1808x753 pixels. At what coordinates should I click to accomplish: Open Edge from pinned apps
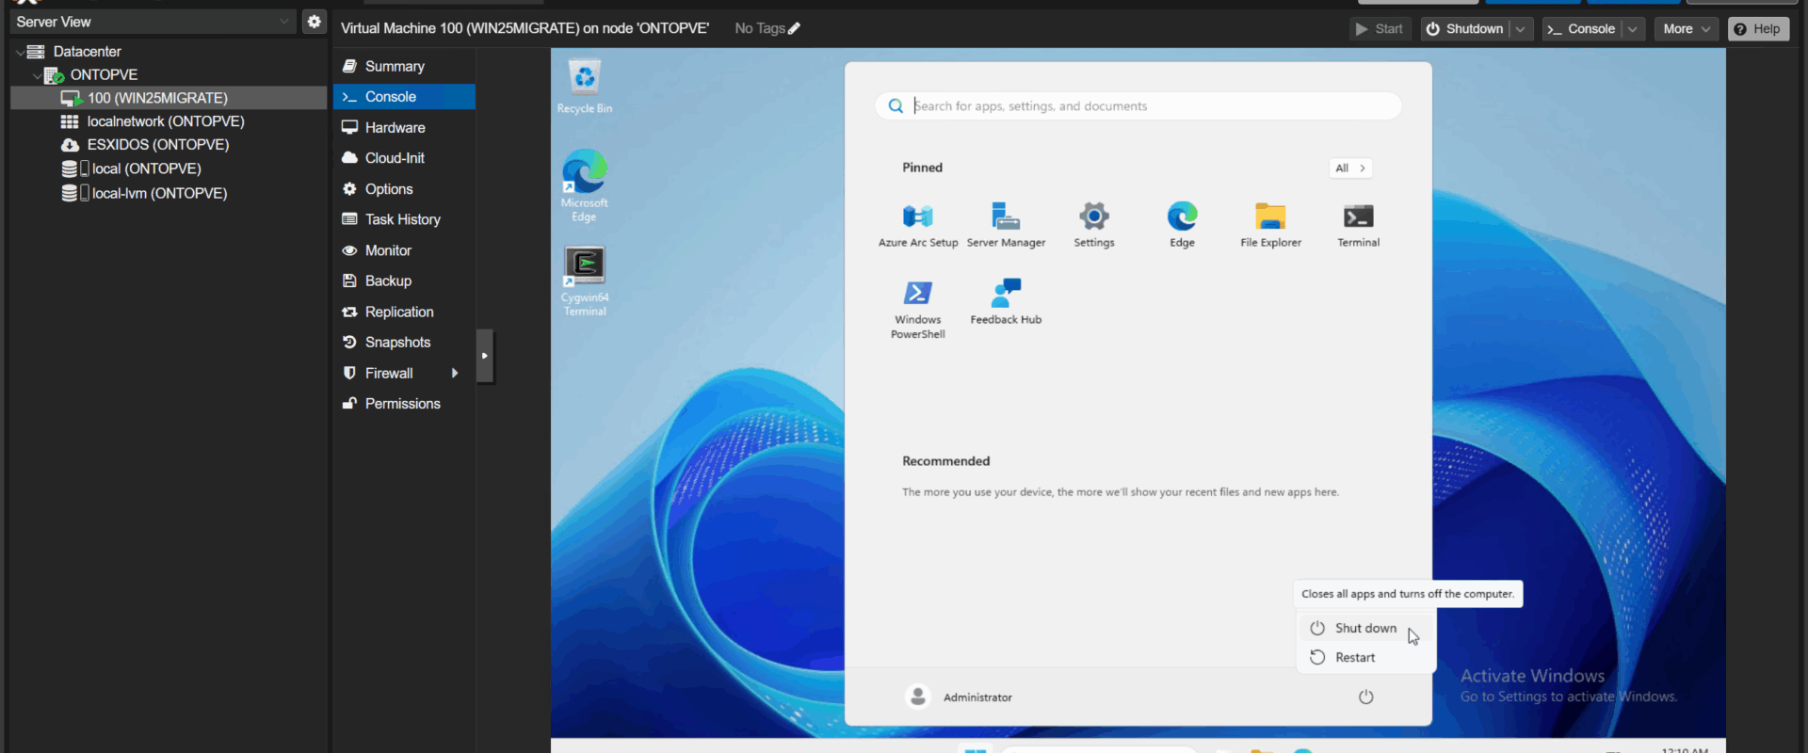1182,225
